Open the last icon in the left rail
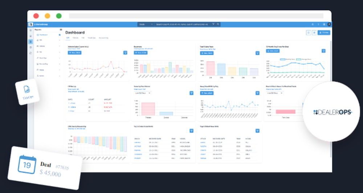363x193 pixels. pyautogui.click(x=30, y=53)
